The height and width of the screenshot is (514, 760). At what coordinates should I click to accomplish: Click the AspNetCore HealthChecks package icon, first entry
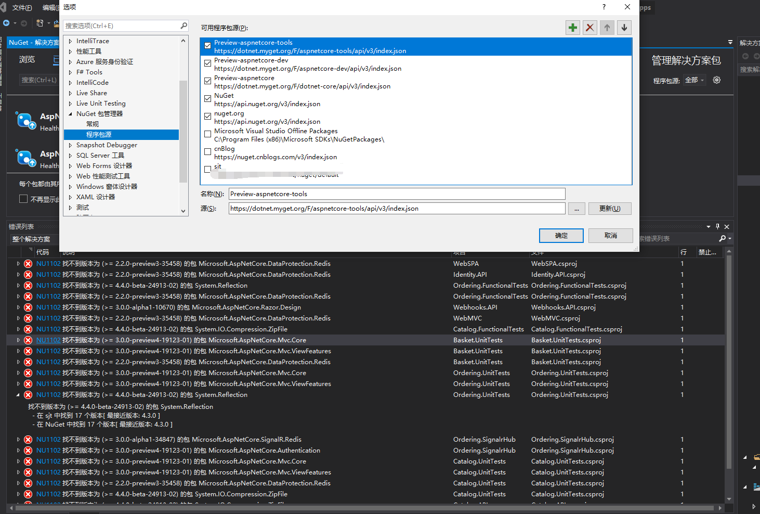click(x=25, y=121)
